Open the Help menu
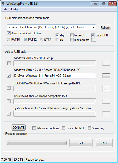This screenshot has width=118, height=163. click(x=14, y=9)
